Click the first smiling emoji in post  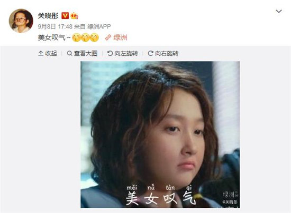point(77,37)
